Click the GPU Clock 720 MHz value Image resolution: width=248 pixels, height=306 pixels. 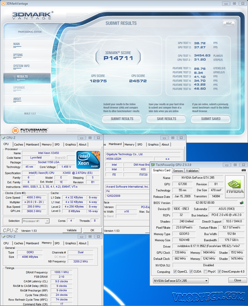pyautogui.click(x=180, y=252)
